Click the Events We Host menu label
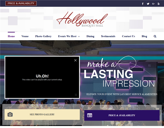 coord(67,36)
